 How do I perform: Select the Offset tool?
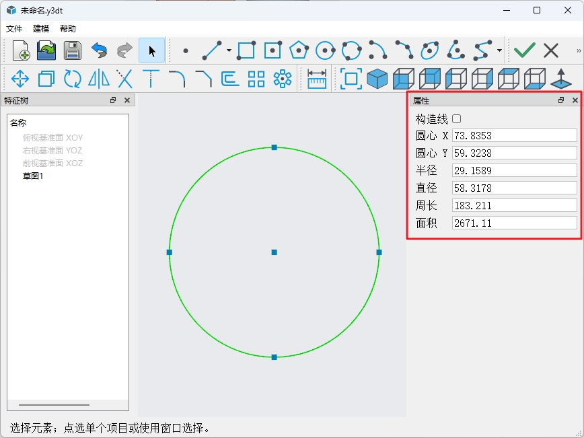[230, 79]
